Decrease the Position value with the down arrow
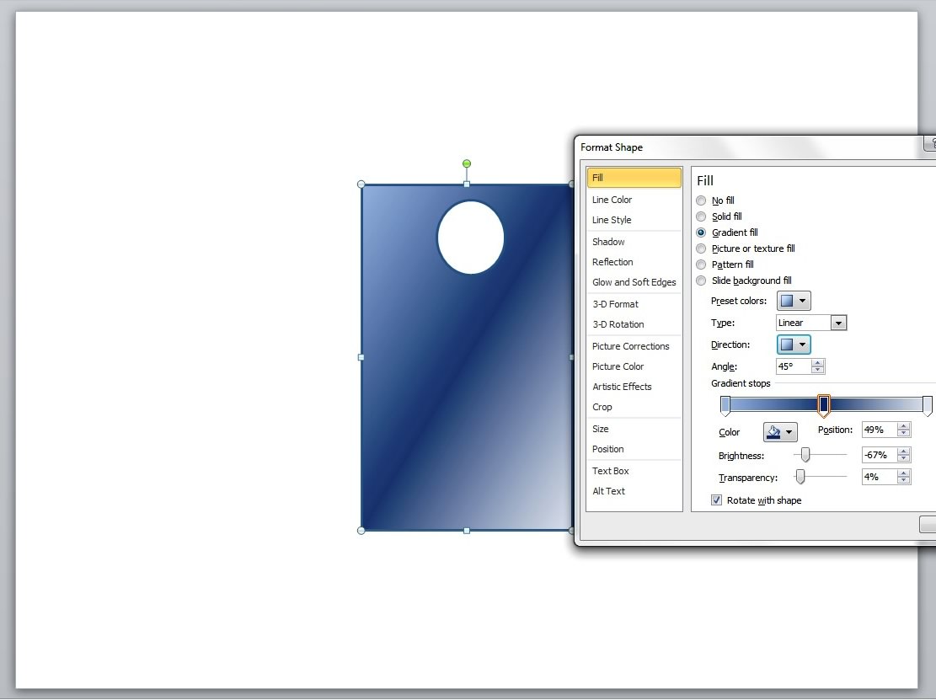Viewport: 936px width, 700px height. (902, 434)
